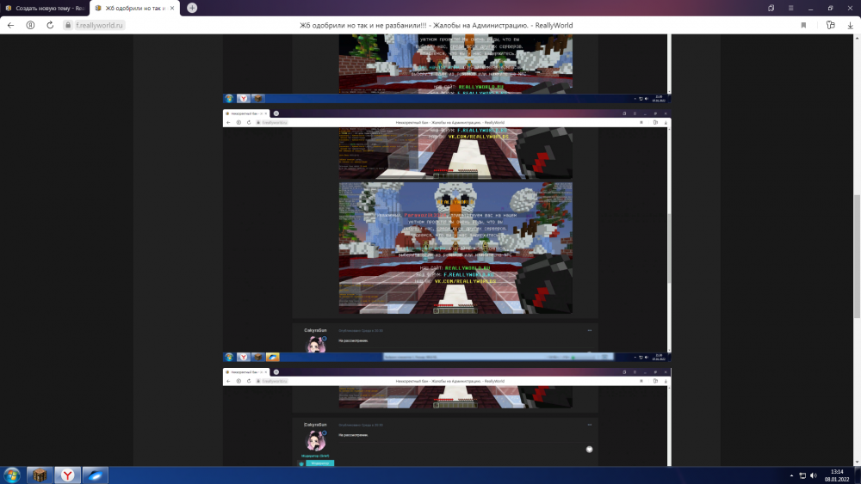
Task: Click the page title in the smart bar
Action: [436, 25]
